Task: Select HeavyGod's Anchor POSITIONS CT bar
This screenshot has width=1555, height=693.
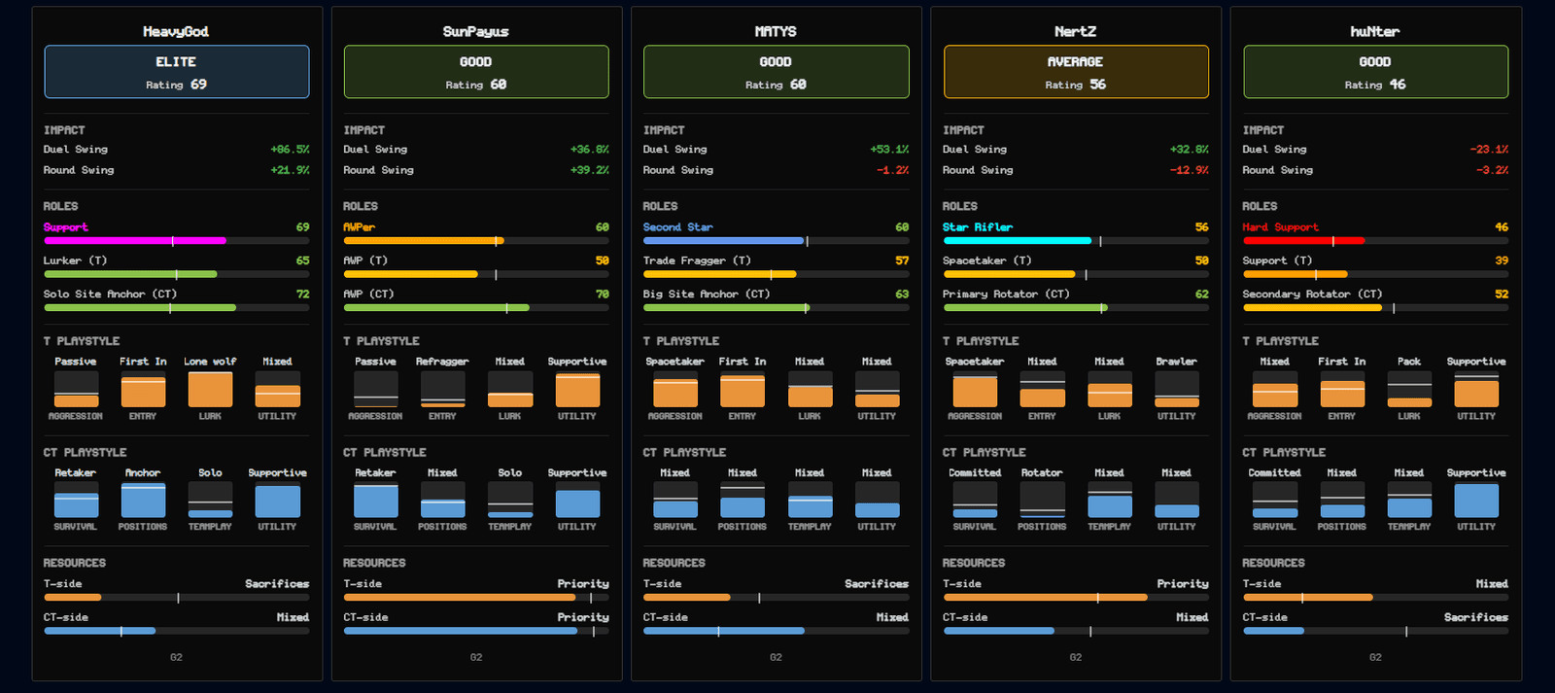Action: (x=143, y=501)
